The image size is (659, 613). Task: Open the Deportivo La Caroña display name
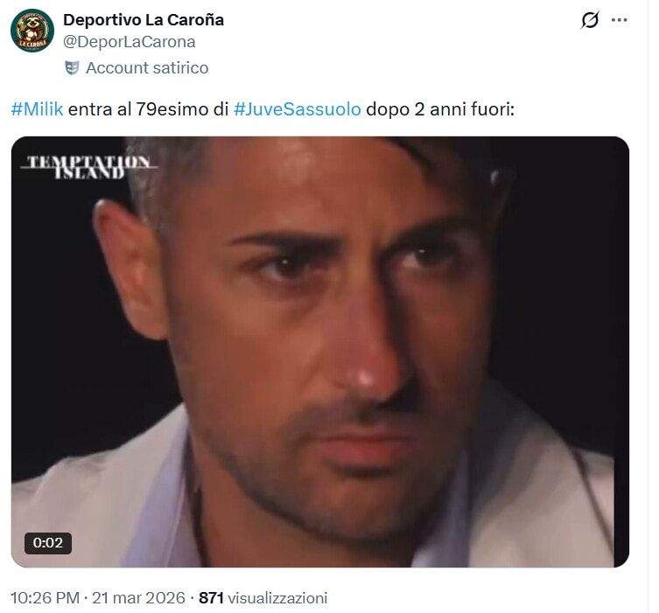[144, 20]
